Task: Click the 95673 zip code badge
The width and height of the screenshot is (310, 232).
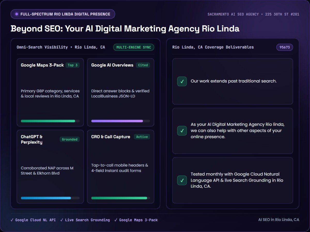Action: tap(285, 47)
